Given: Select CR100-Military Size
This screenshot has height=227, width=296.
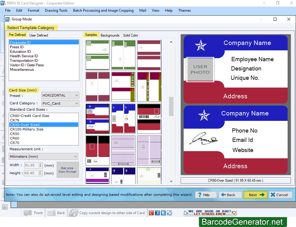Looking at the screenshot, I should point(44,129).
